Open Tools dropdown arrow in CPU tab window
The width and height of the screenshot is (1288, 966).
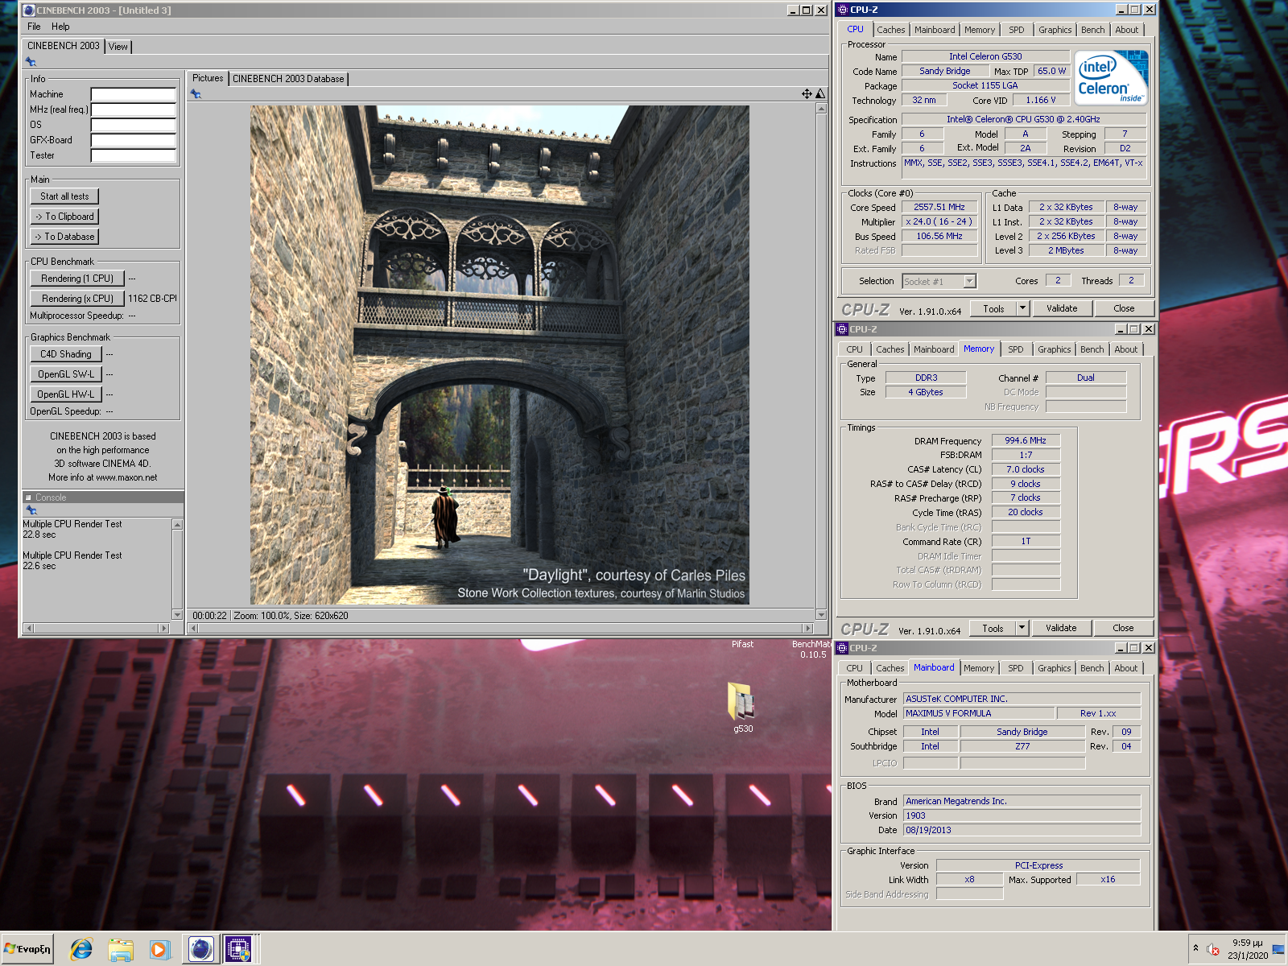coord(1022,308)
